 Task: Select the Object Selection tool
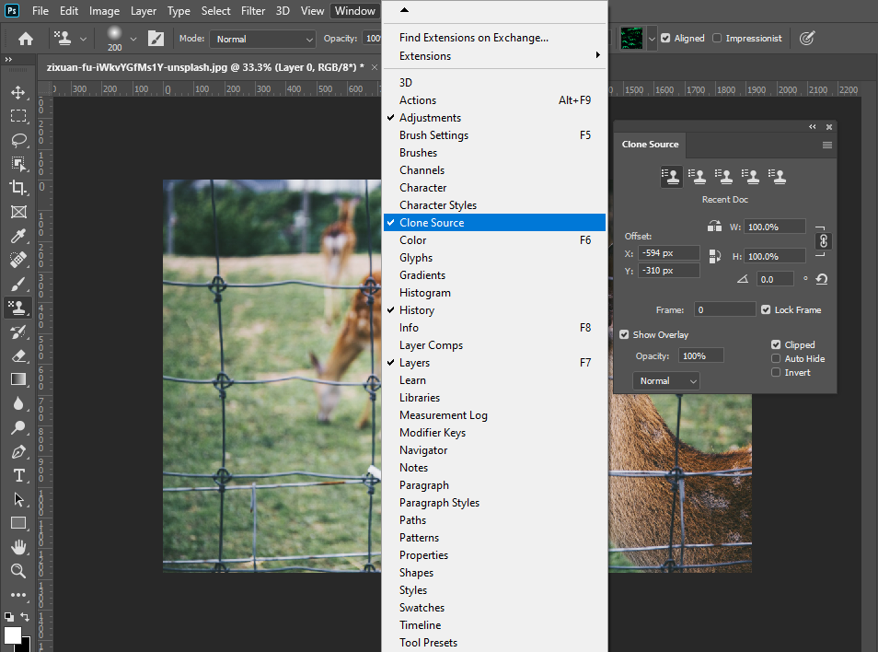coord(18,164)
